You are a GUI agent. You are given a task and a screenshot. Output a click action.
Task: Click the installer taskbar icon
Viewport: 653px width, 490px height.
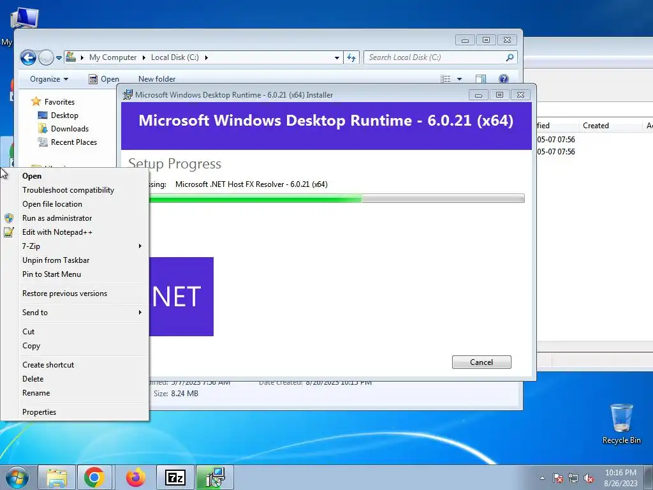(x=215, y=477)
